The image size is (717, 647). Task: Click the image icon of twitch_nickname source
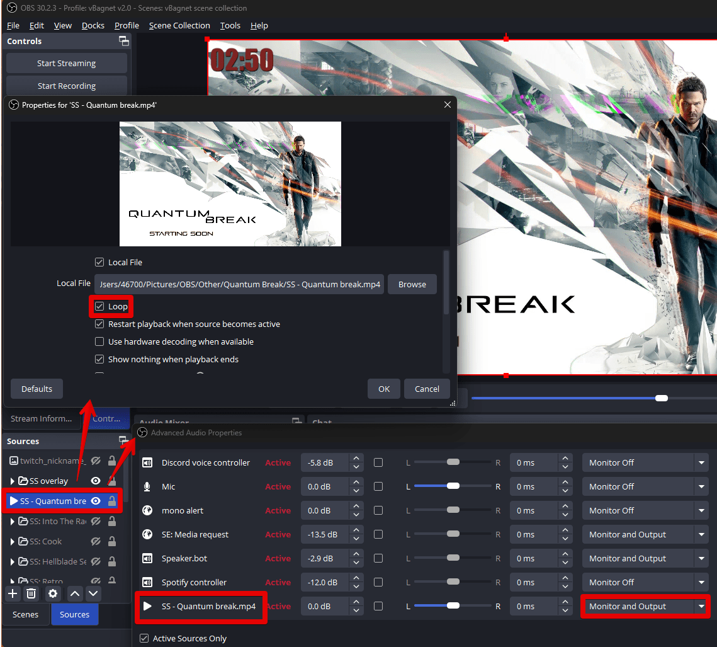pyautogui.click(x=14, y=461)
